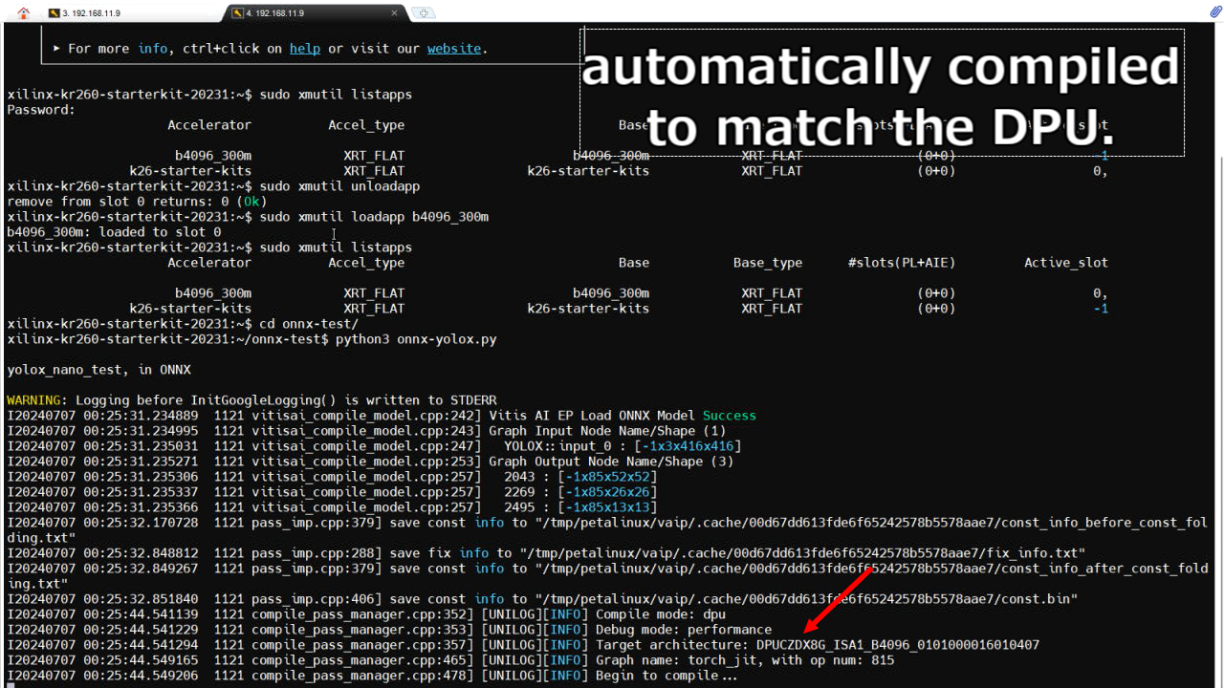The width and height of the screenshot is (1224, 688).
Task: Open the 'help' link in the banner
Action: point(304,49)
